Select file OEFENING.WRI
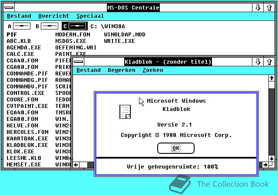Image resolution: width=278 pixels, height=195 pixels. point(76,48)
